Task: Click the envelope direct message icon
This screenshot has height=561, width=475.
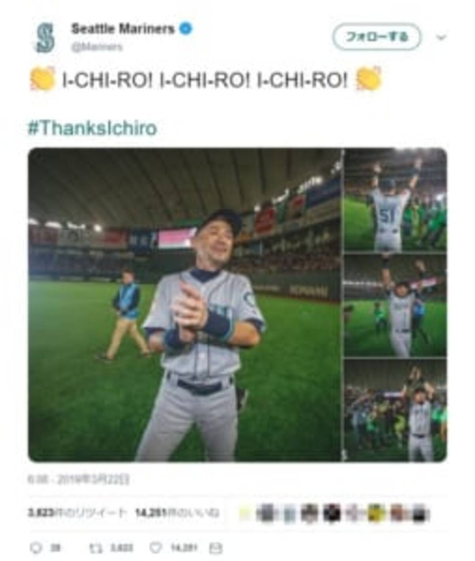Action: [x=215, y=548]
